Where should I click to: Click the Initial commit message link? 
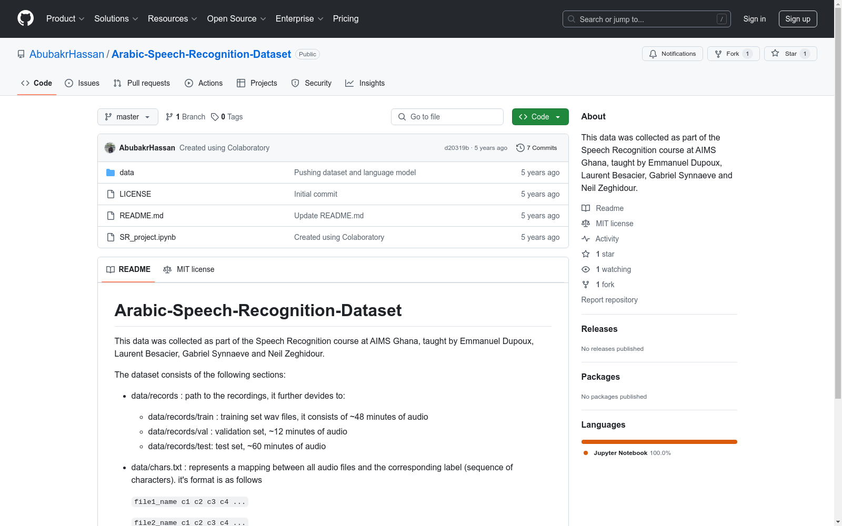(316, 194)
